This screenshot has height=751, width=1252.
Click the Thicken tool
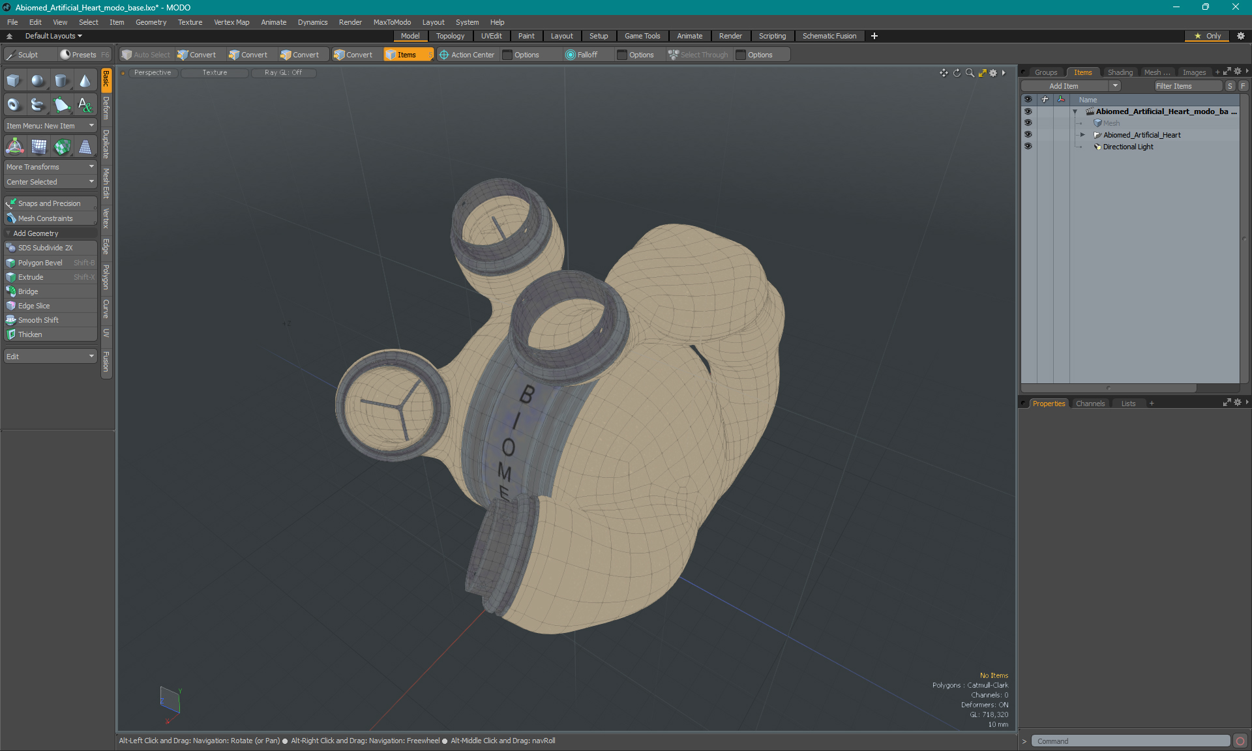point(50,334)
